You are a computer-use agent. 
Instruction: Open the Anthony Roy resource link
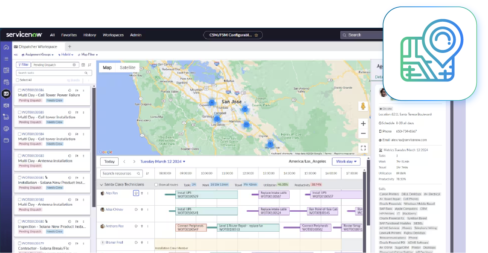[114, 226]
